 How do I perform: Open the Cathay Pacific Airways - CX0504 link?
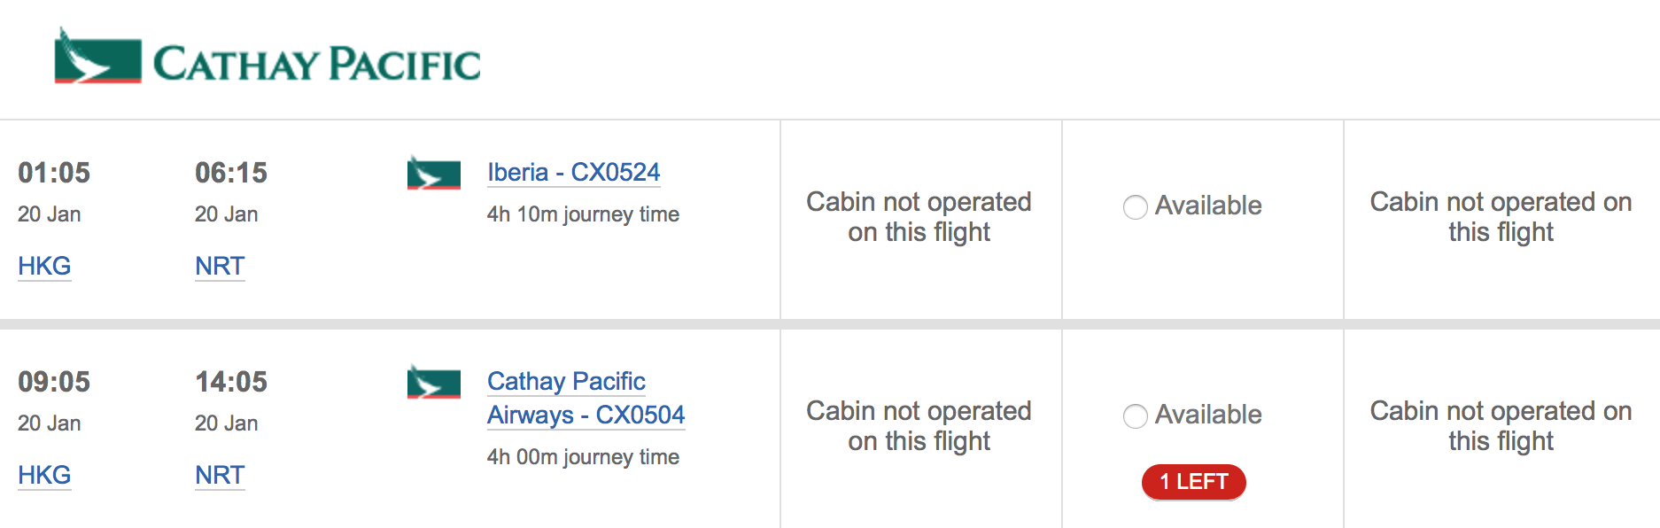[x=586, y=398]
